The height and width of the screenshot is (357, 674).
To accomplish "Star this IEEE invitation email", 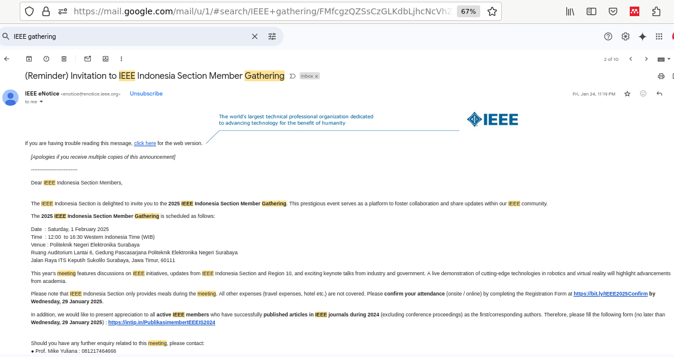I will pyautogui.click(x=627, y=94).
